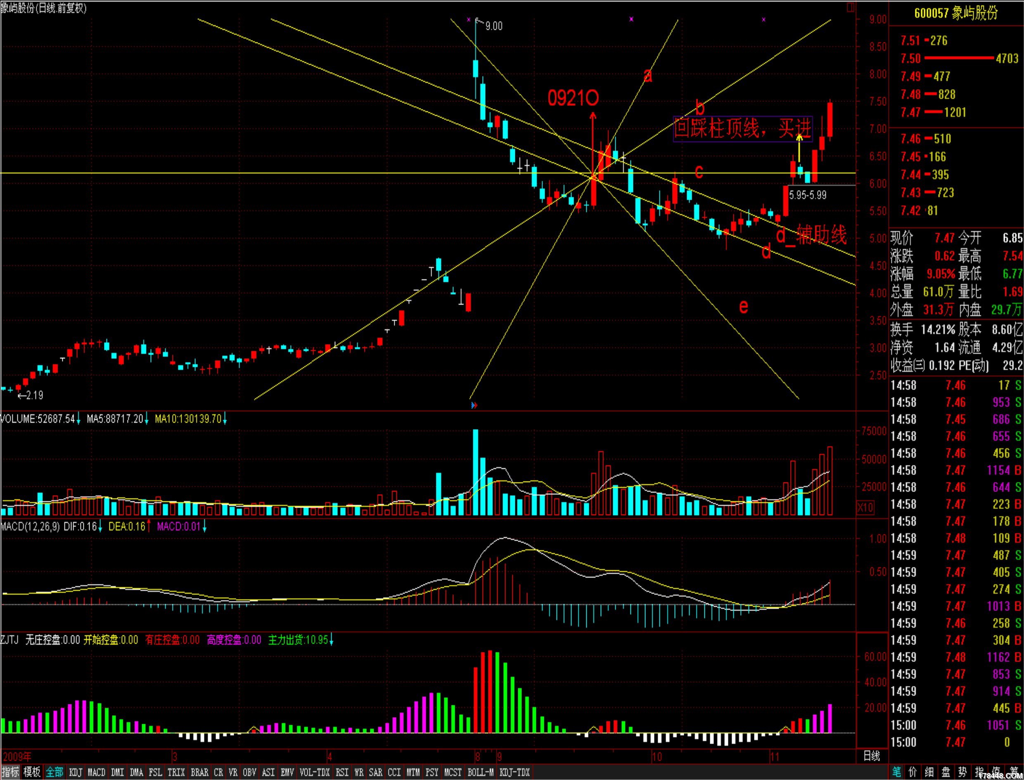Switch to the 价 price tab
This screenshot has height=780, width=1024.
click(913, 772)
